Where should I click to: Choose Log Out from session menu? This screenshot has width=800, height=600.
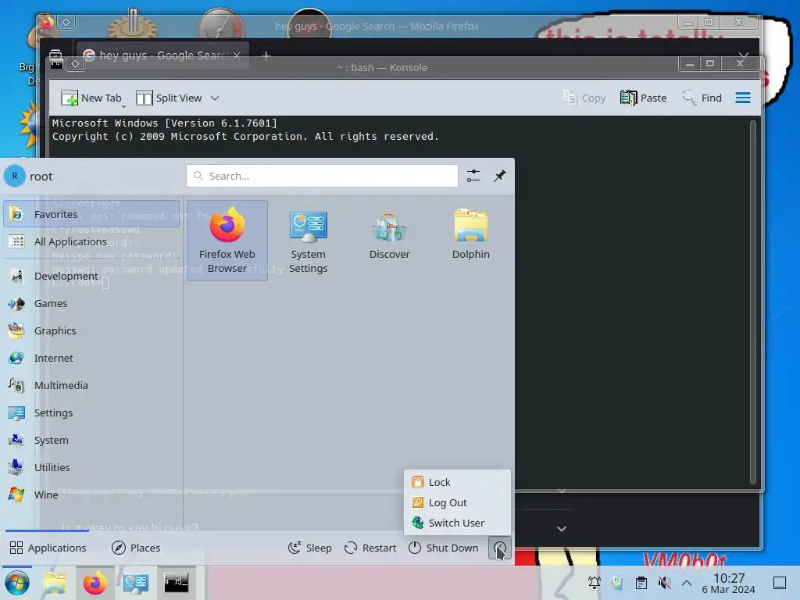pyautogui.click(x=457, y=502)
